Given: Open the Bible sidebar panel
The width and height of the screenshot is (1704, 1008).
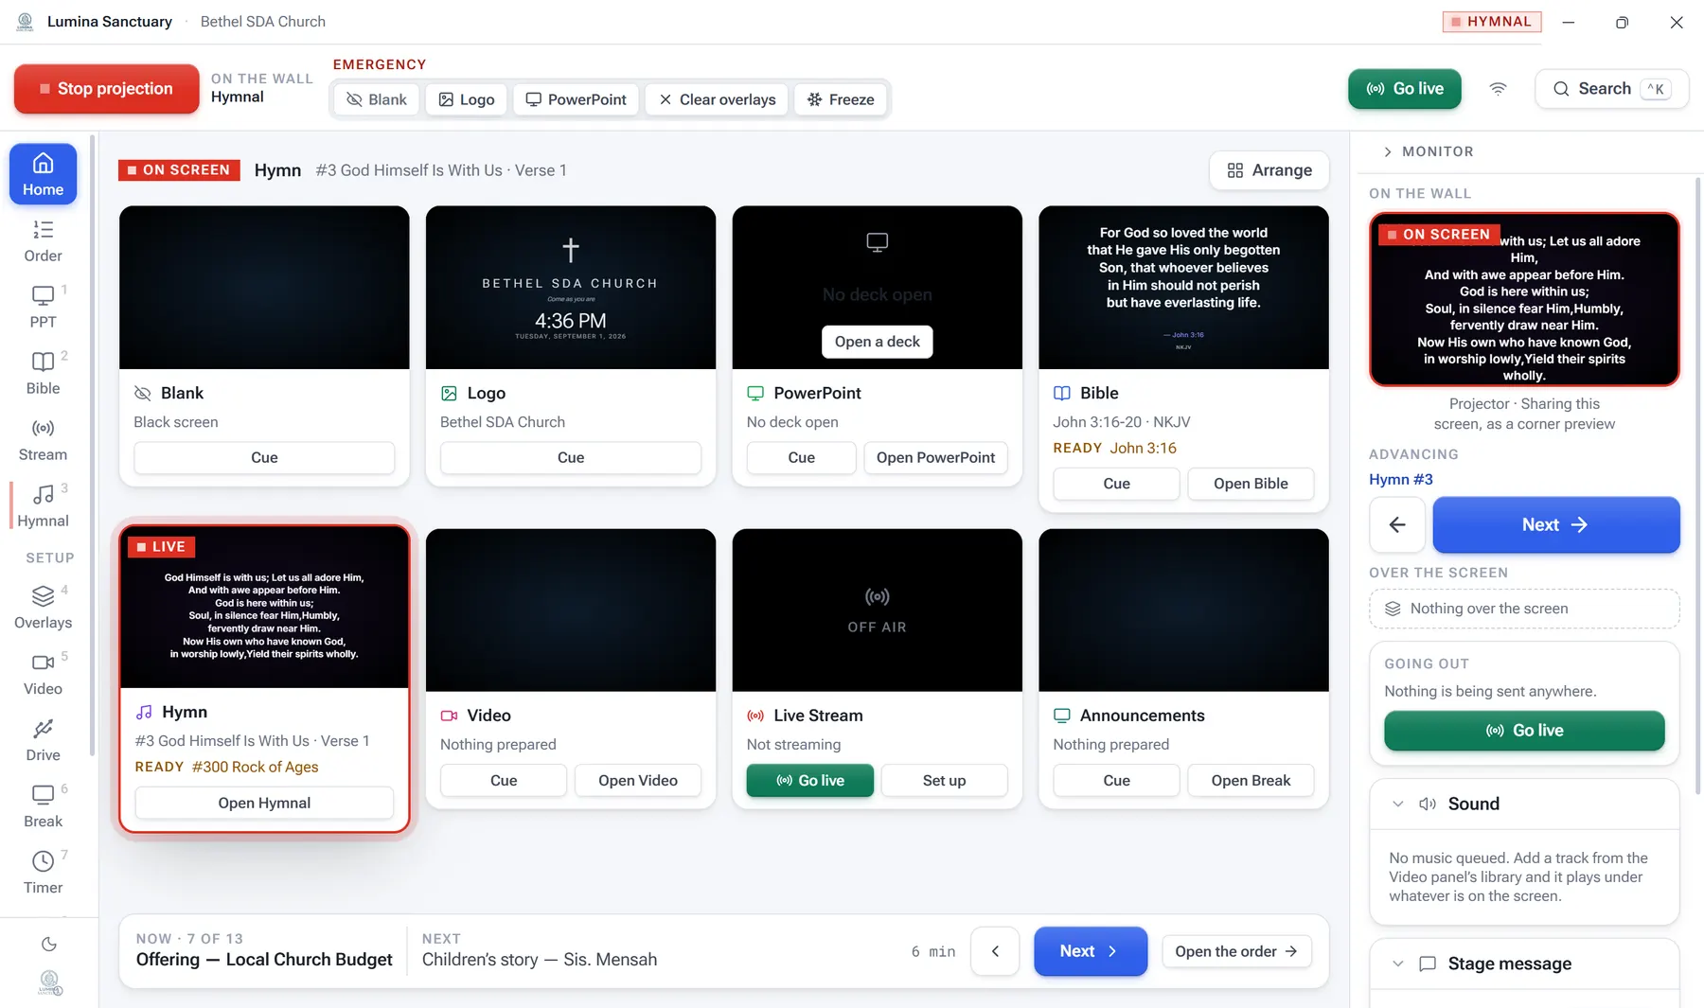Looking at the screenshot, I should point(44,374).
